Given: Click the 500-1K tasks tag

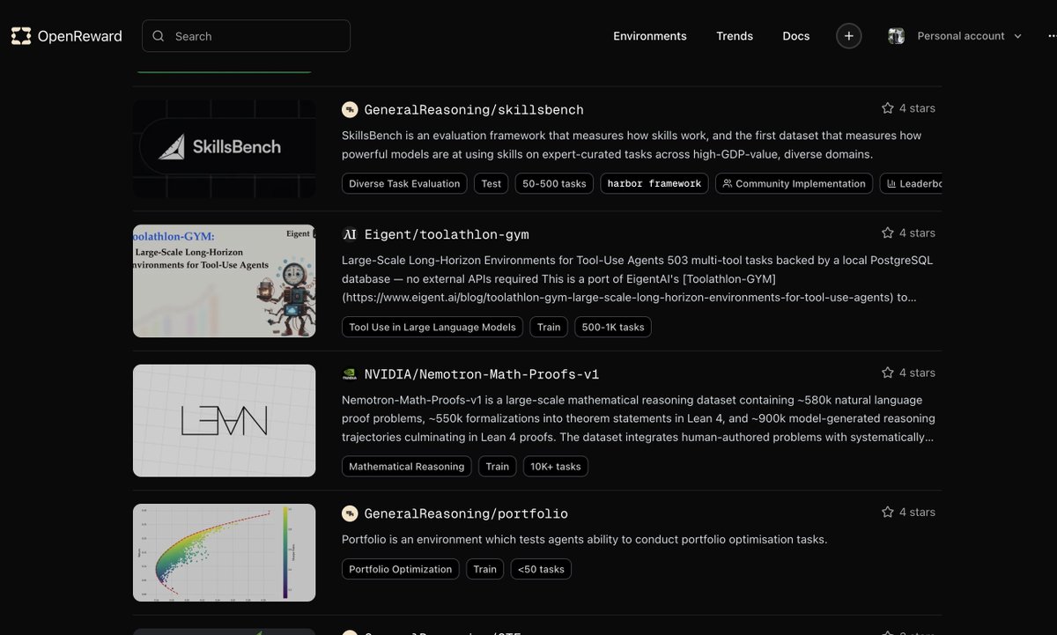Looking at the screenshot, I should click(613, 327).
